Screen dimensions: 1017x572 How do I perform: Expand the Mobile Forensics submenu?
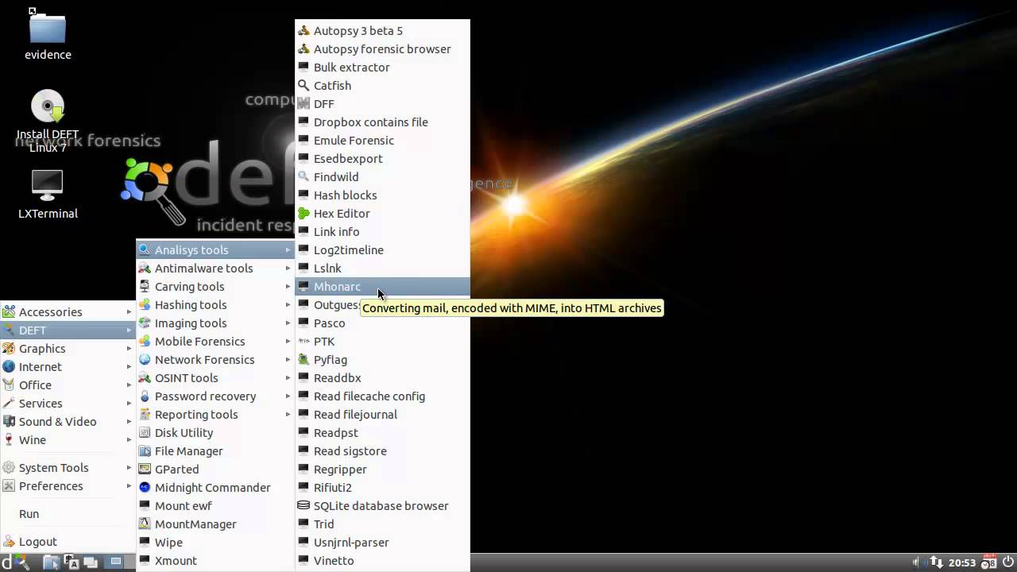pos(215,342)
